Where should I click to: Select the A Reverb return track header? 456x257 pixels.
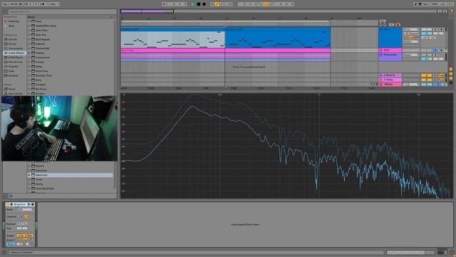pyautogui.click(x=390, y=75)
